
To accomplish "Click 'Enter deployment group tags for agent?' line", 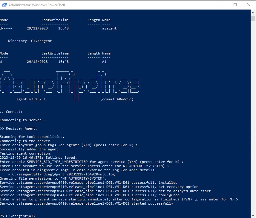I will [69, 145].
